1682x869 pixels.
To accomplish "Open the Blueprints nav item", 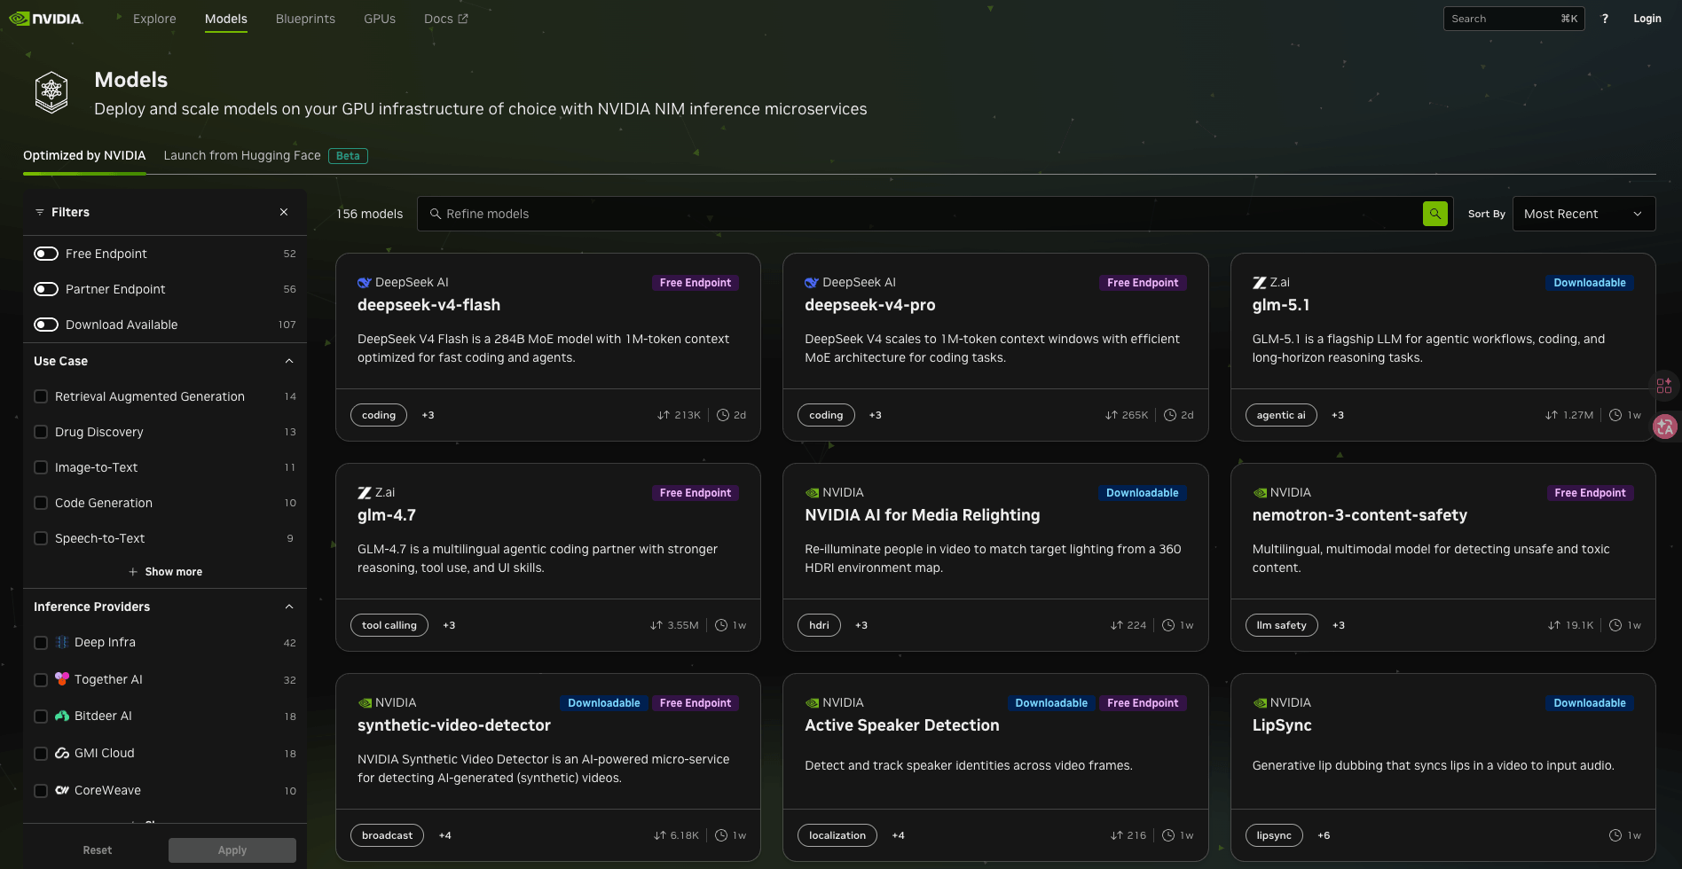I will pyautogui.click(x=305, y=19).
